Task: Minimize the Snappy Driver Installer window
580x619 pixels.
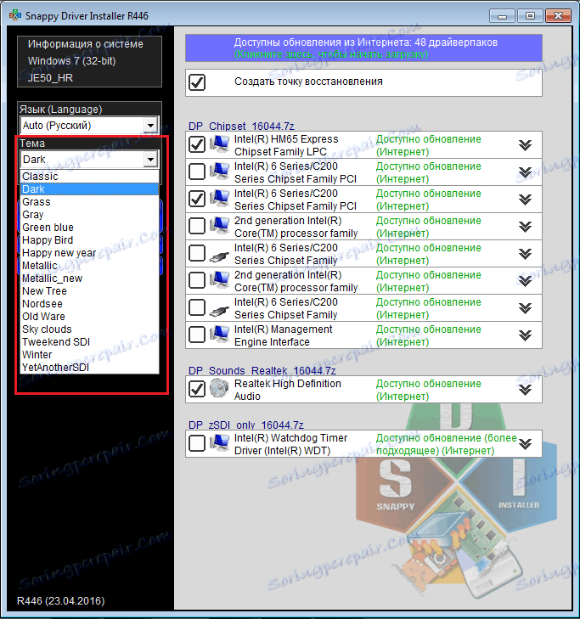Action: point(502,16)
